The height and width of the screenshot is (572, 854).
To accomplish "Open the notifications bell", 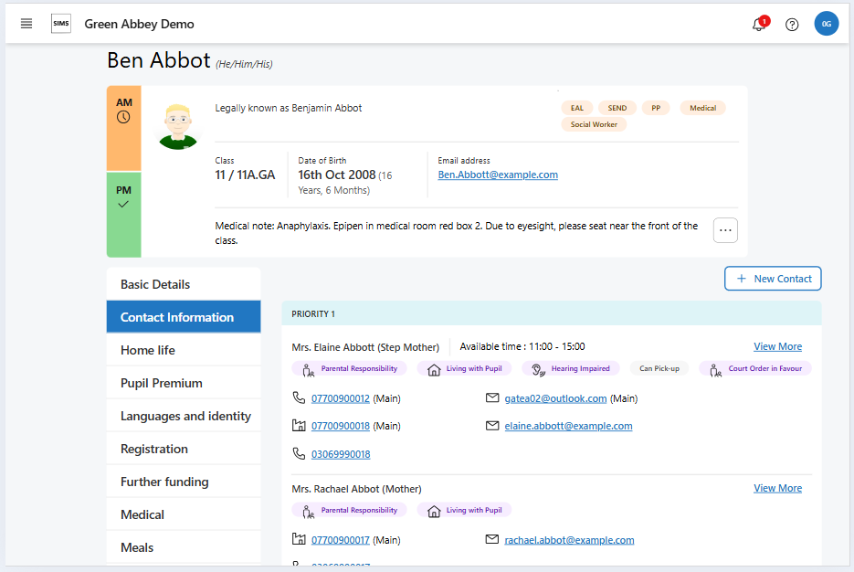I will point(758,25).
